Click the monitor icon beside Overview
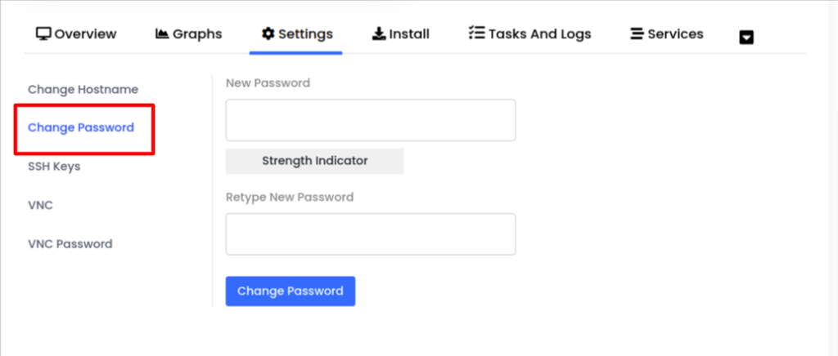The image size is (838, 356). (43, 34)
